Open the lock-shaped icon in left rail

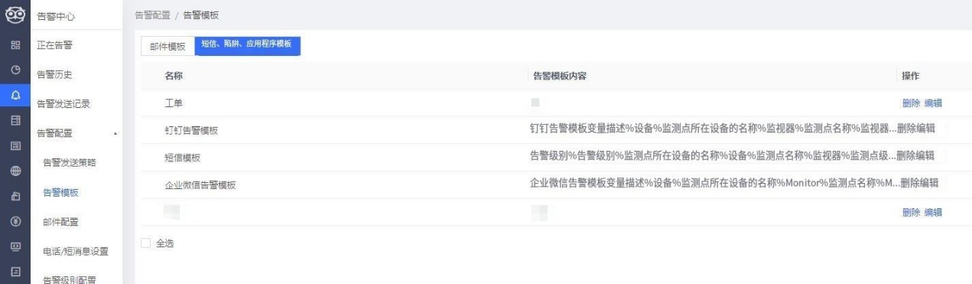click(x=15, y=195)
